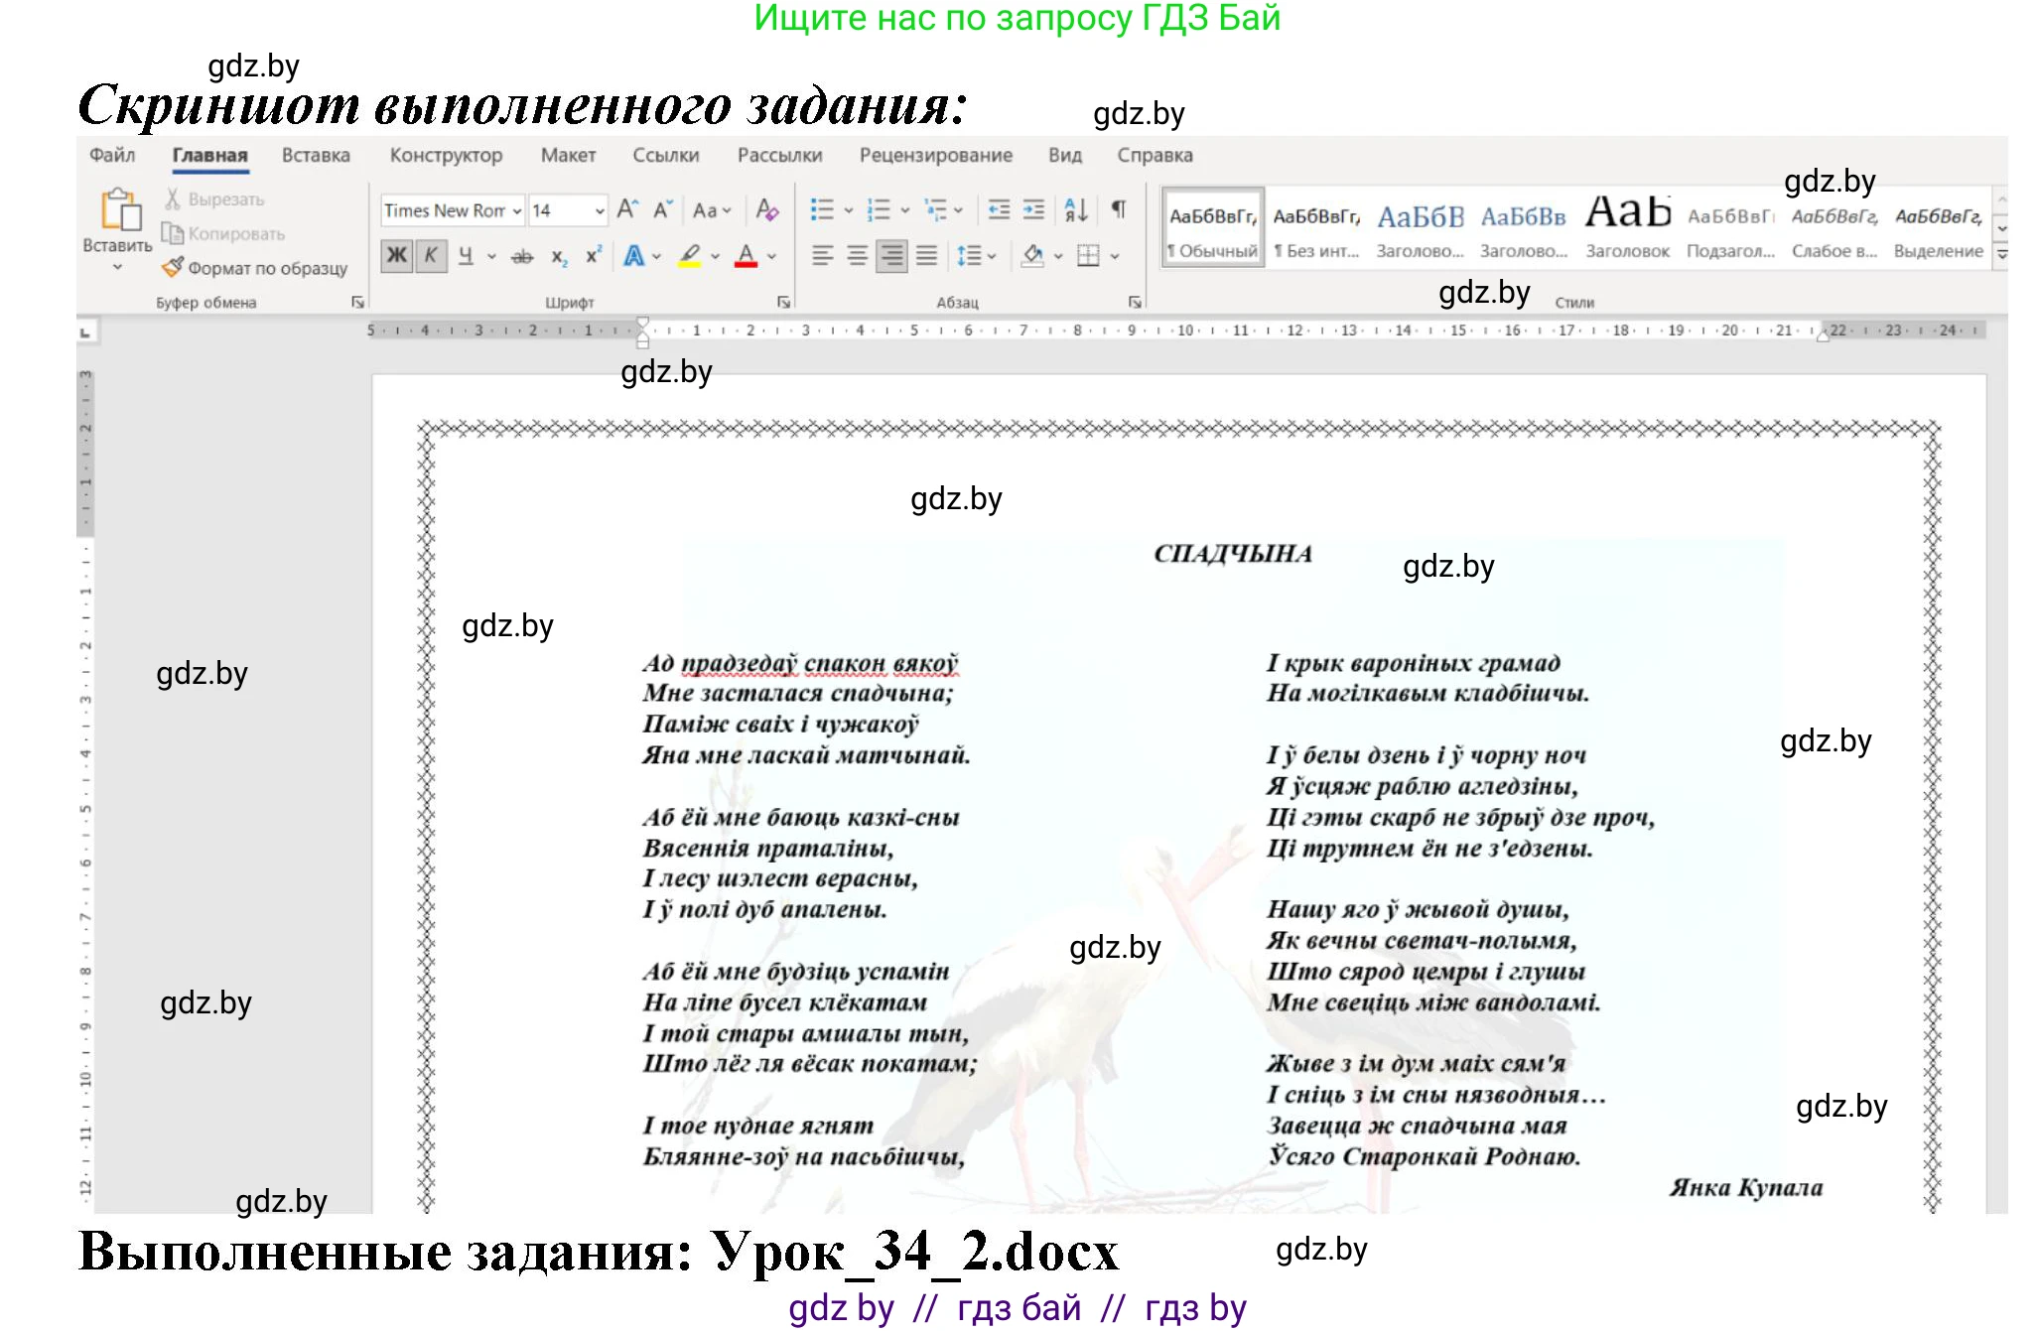Apply the Заголовок title style
The height and width of the screenshot is (1331, 2038).
[1627, 227]
